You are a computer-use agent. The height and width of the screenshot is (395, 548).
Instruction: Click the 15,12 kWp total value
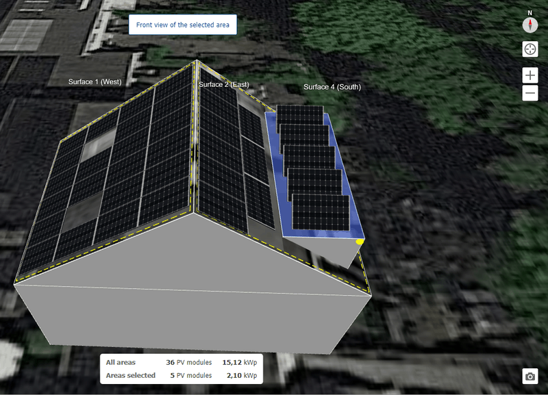tap(239, 363)
